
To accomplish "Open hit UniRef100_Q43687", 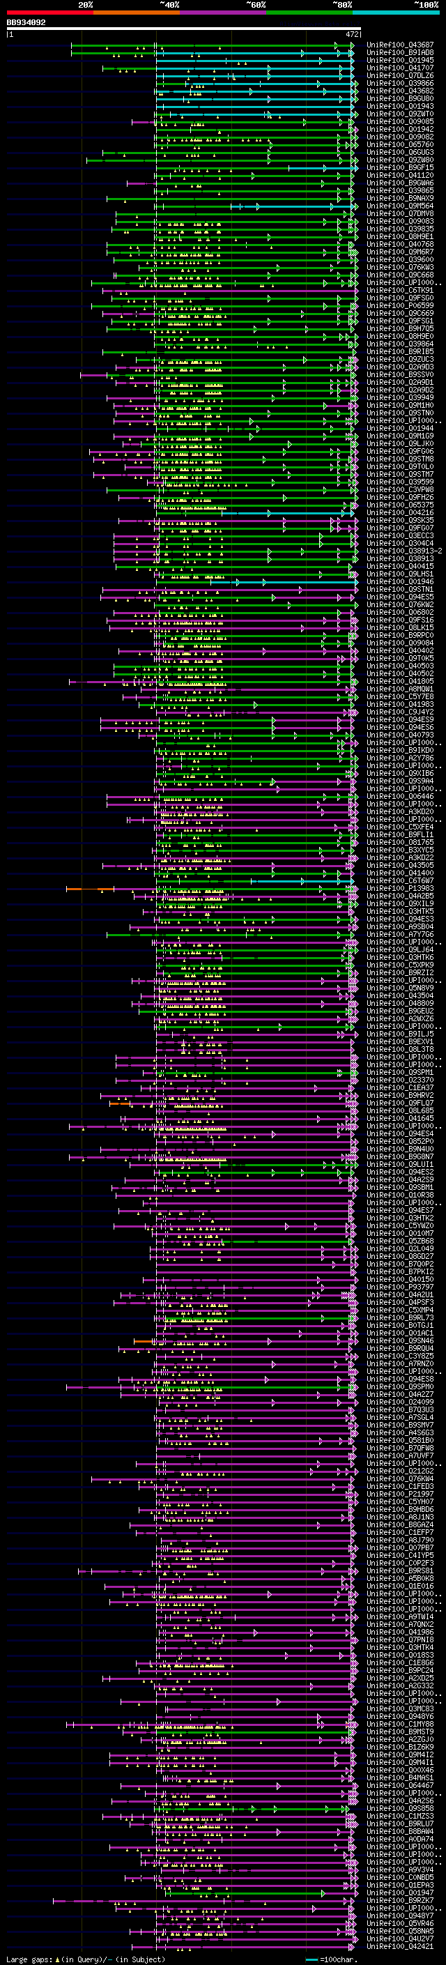I will [400, 45].
